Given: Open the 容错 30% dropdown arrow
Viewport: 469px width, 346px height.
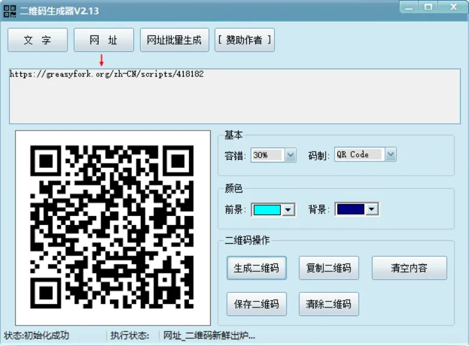Looking at the screenshot, I should coord(290,155).
